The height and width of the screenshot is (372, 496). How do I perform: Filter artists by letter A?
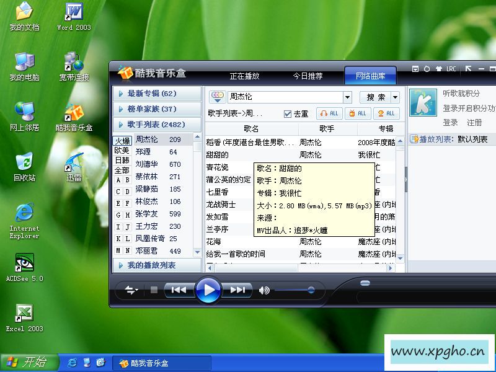tap(118, 180)
